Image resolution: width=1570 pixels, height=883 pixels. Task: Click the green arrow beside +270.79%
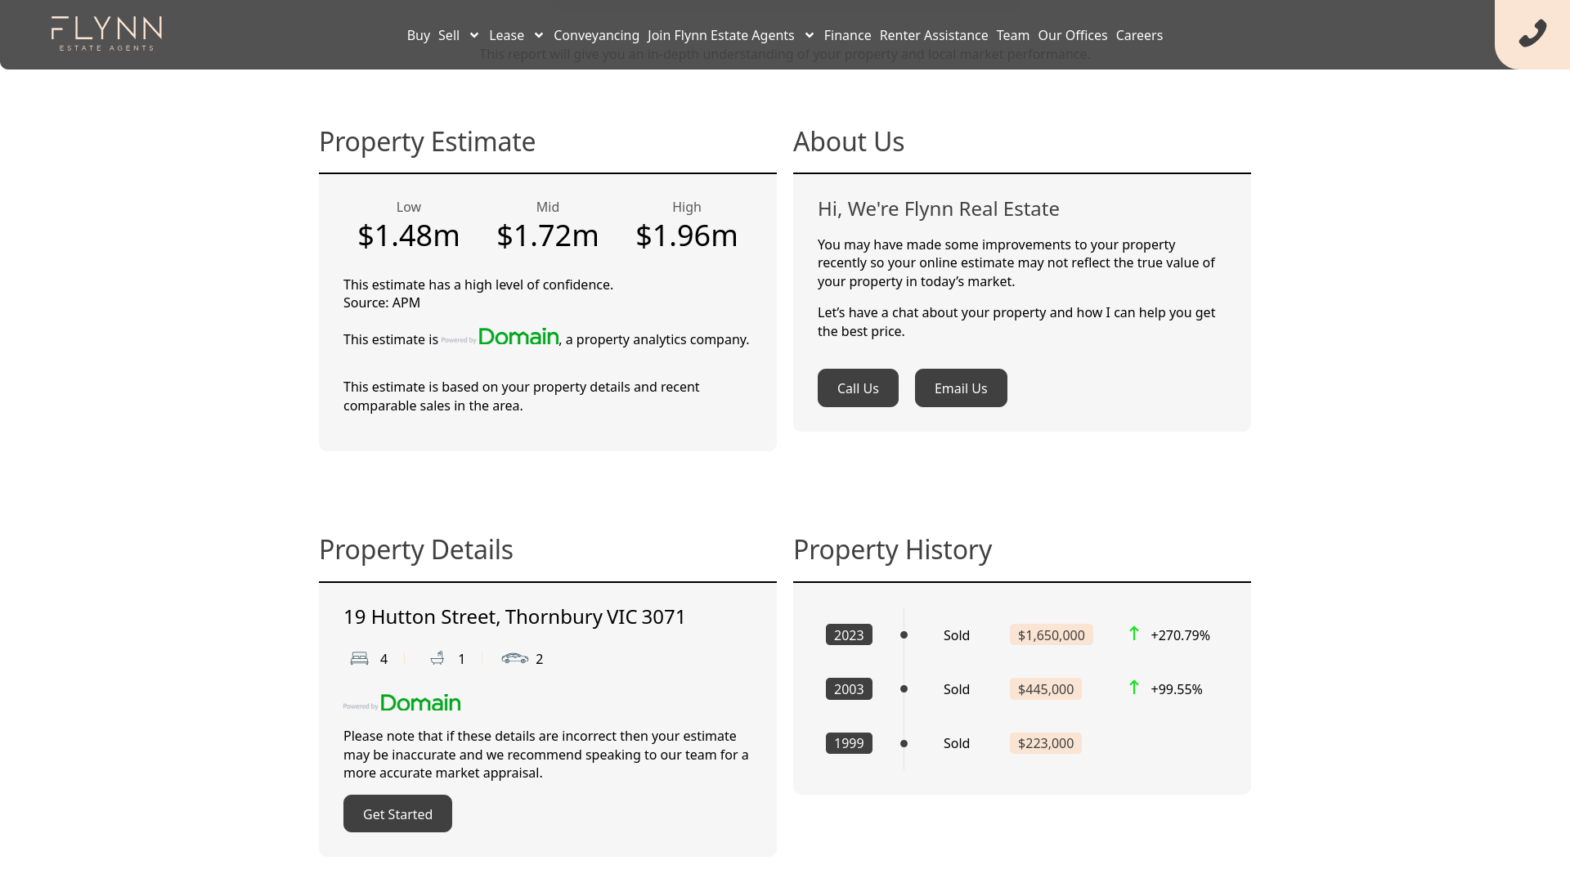[1133, 634]
